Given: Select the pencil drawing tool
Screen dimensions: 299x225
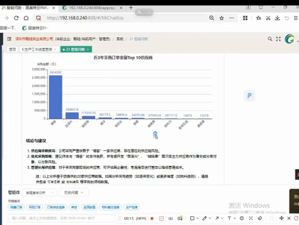Looking at the screenshot, I should pyautogui.click(x=204, y=218).
